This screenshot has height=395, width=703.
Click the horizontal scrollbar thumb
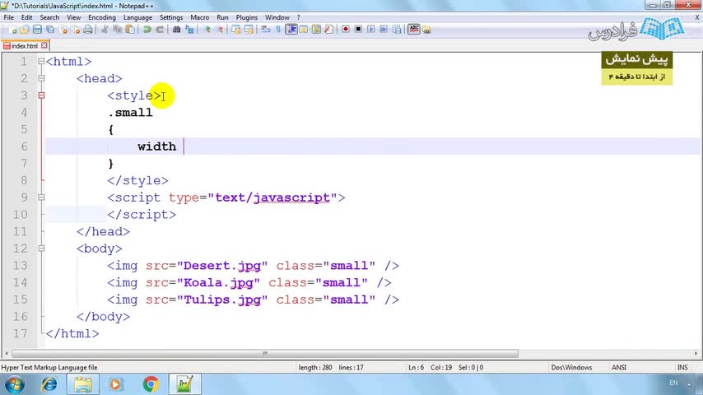click(265, 353)
